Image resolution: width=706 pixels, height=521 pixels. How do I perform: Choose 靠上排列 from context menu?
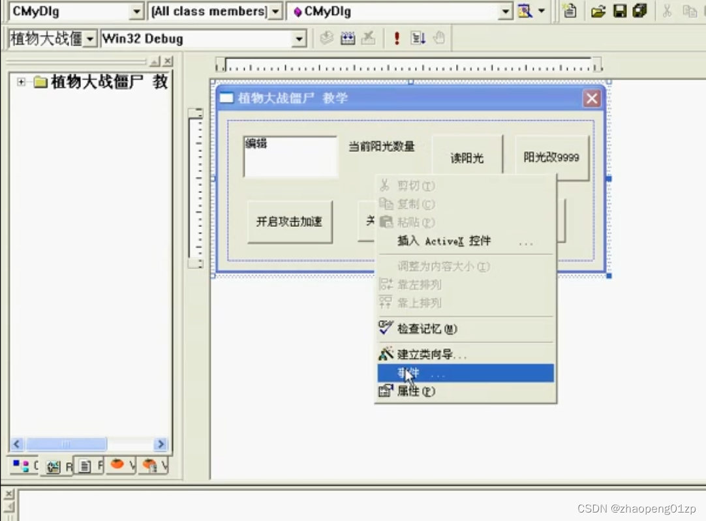tap(466, 303)
